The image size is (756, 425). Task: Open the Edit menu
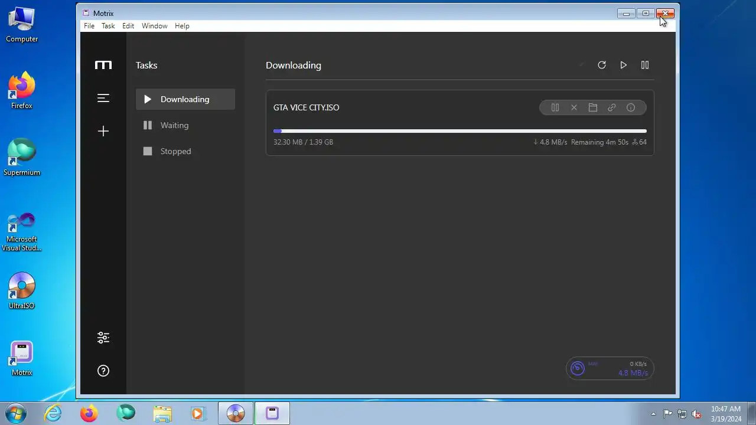pos(128,26)
